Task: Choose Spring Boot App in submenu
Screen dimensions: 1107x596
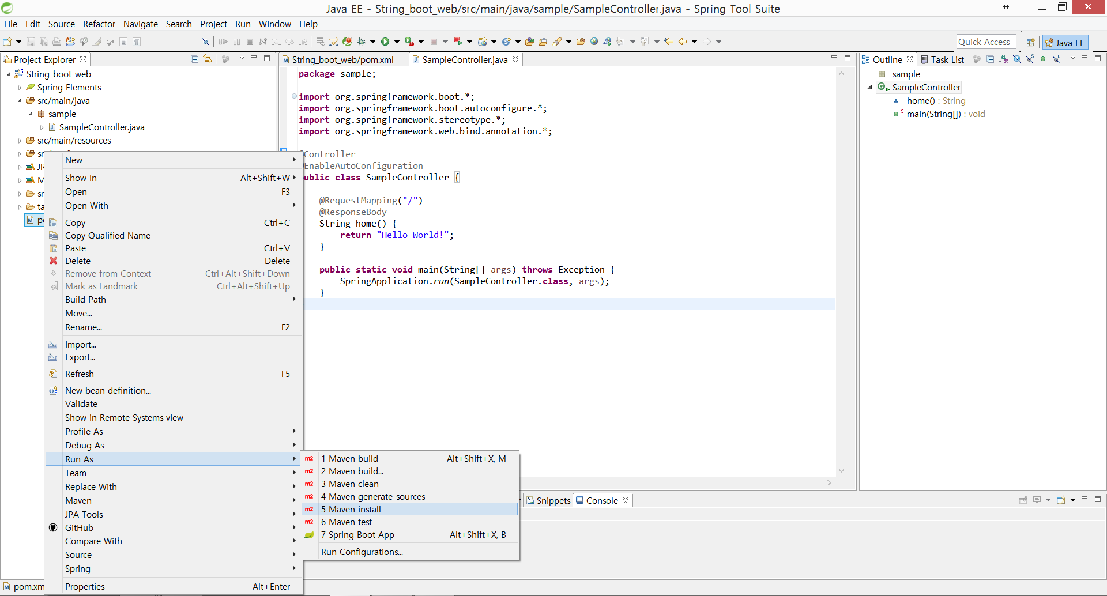Action: [410, 535]
